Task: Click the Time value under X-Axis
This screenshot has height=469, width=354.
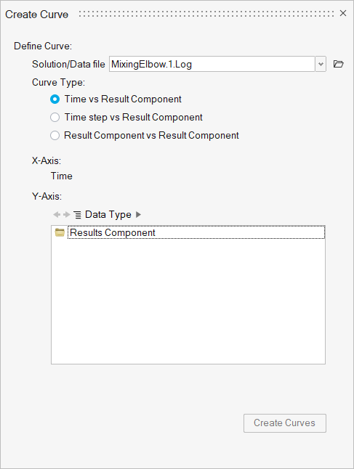Action: [x=61, y=176]
